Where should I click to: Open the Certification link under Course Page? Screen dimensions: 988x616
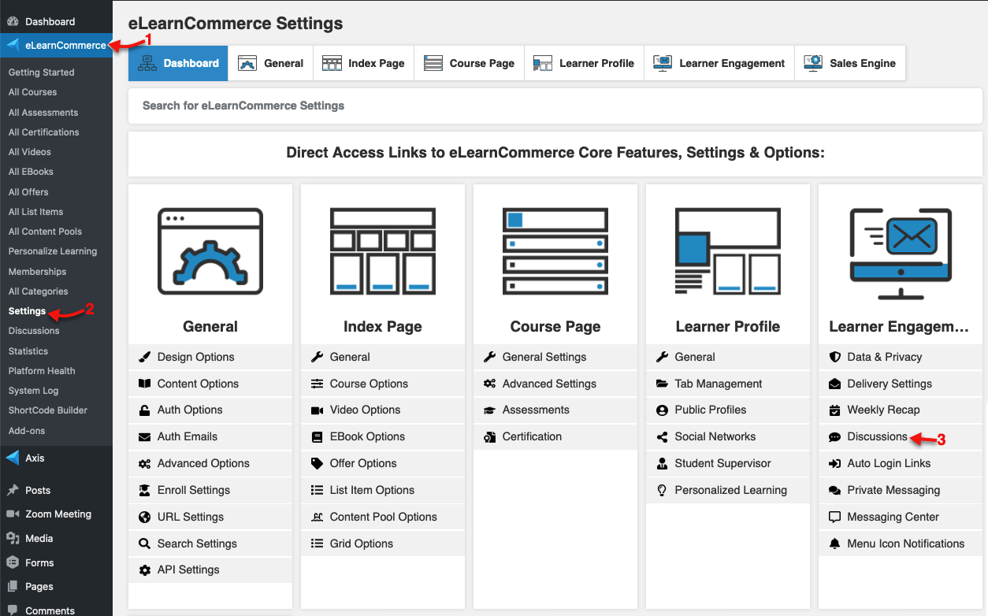[532, 436]
